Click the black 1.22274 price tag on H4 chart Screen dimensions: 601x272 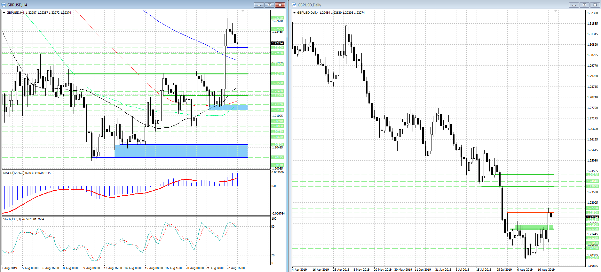click(277, 43)
